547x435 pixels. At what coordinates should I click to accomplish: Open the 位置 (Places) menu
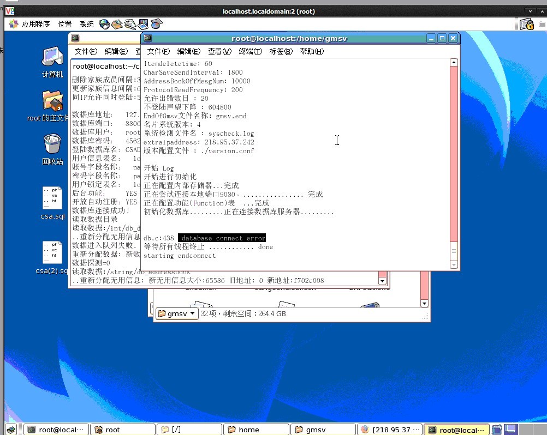pyautogui.click(x=65, y=24)
